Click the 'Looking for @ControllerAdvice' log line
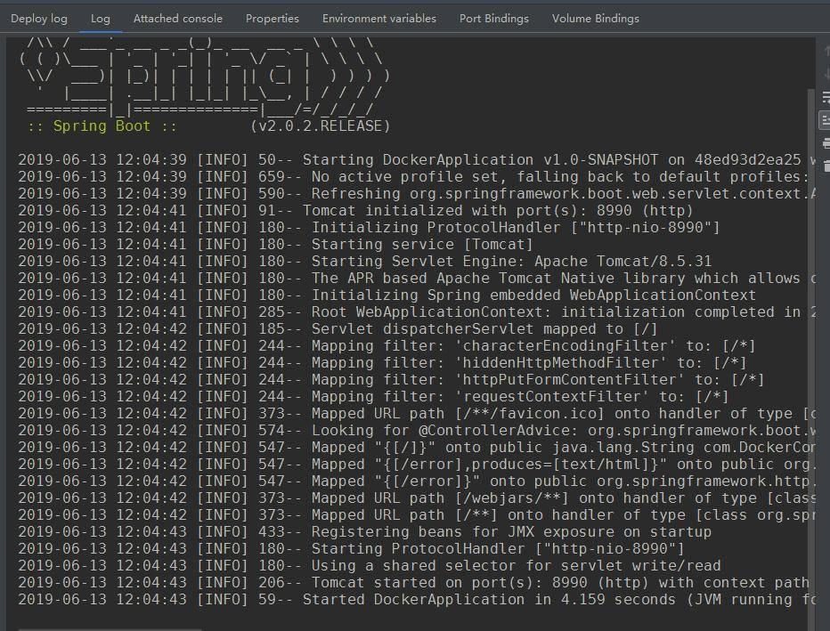 coord(417,431)
